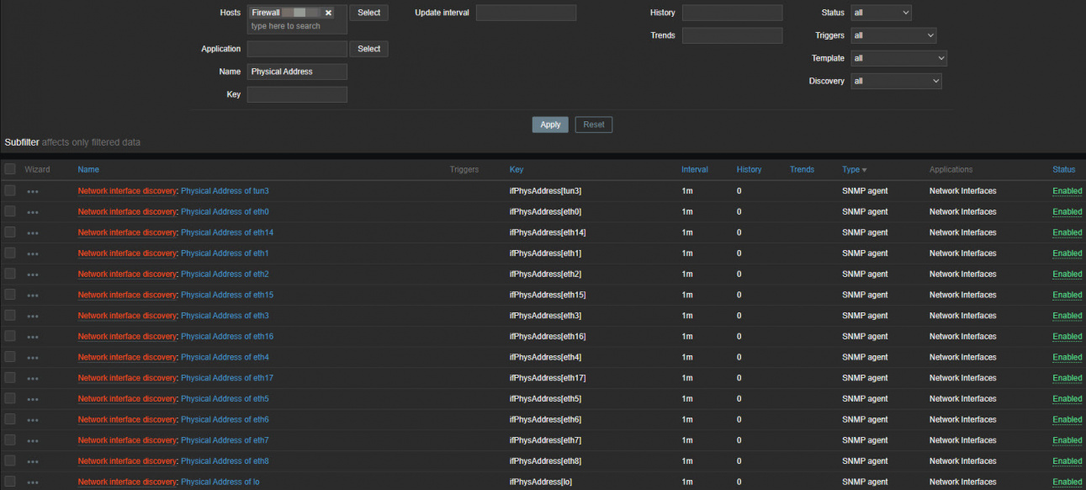
Task: Open the Triggers filter dropdown
Action: [x=893, y=35]
